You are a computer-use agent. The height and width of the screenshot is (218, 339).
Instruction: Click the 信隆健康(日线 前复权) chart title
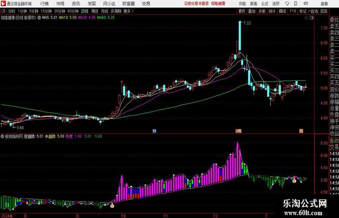18,18
